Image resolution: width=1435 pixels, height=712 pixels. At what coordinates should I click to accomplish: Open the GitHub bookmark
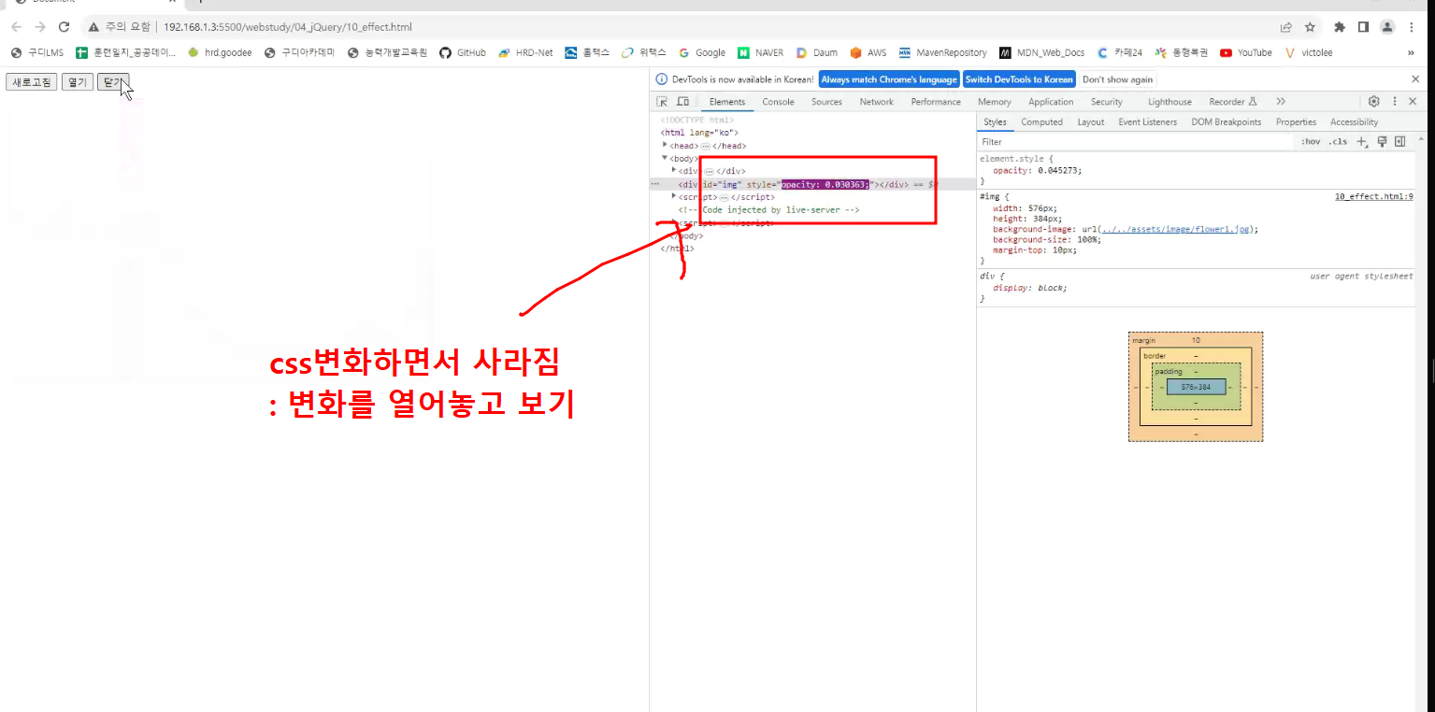(463, 52)
